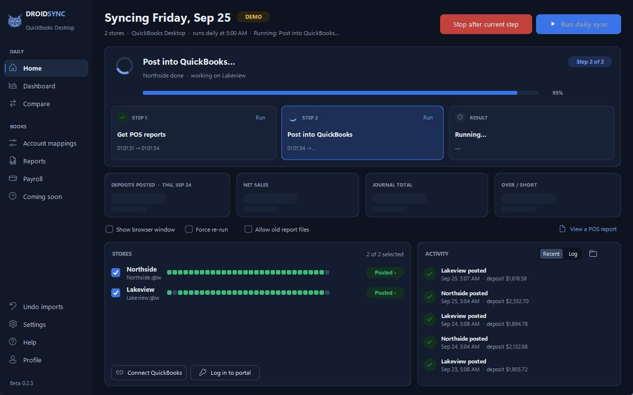Click the Home house icon in sidebar
The width and height of the screenshot is (633, 395).
[13, 68]
